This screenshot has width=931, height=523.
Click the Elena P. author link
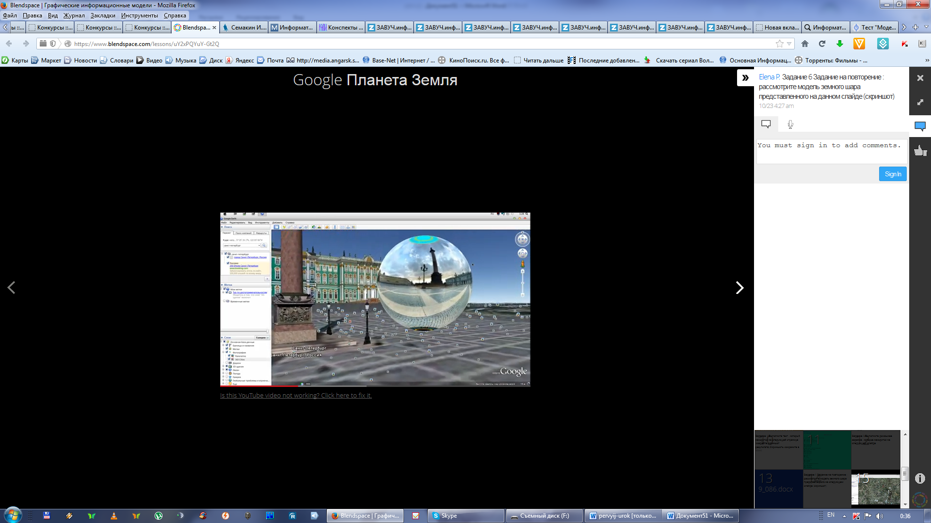click(769, 77)
